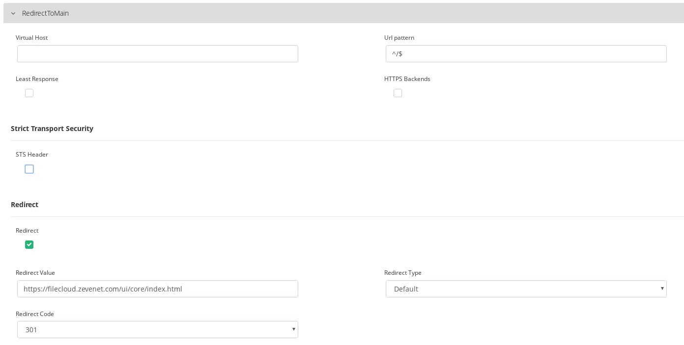Select the Redirect Value URL field
The width and height of the screenshot is (684, 345).
tap(157, 289)
